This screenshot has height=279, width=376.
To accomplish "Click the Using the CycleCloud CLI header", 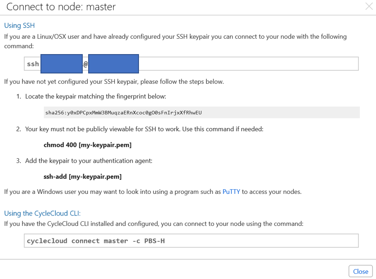I will click(x=42, y=213).
